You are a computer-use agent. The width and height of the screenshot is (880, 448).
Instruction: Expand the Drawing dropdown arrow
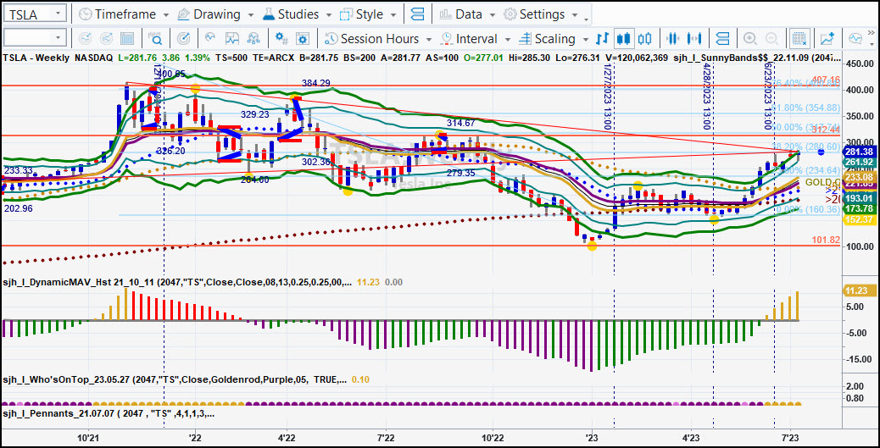(x=251, y=15)
